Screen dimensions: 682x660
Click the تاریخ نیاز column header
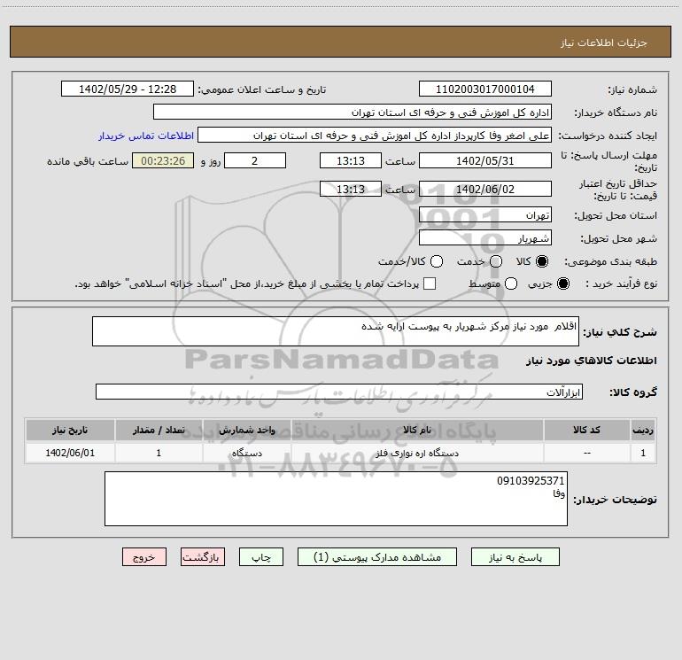click(x=70, y=430)
